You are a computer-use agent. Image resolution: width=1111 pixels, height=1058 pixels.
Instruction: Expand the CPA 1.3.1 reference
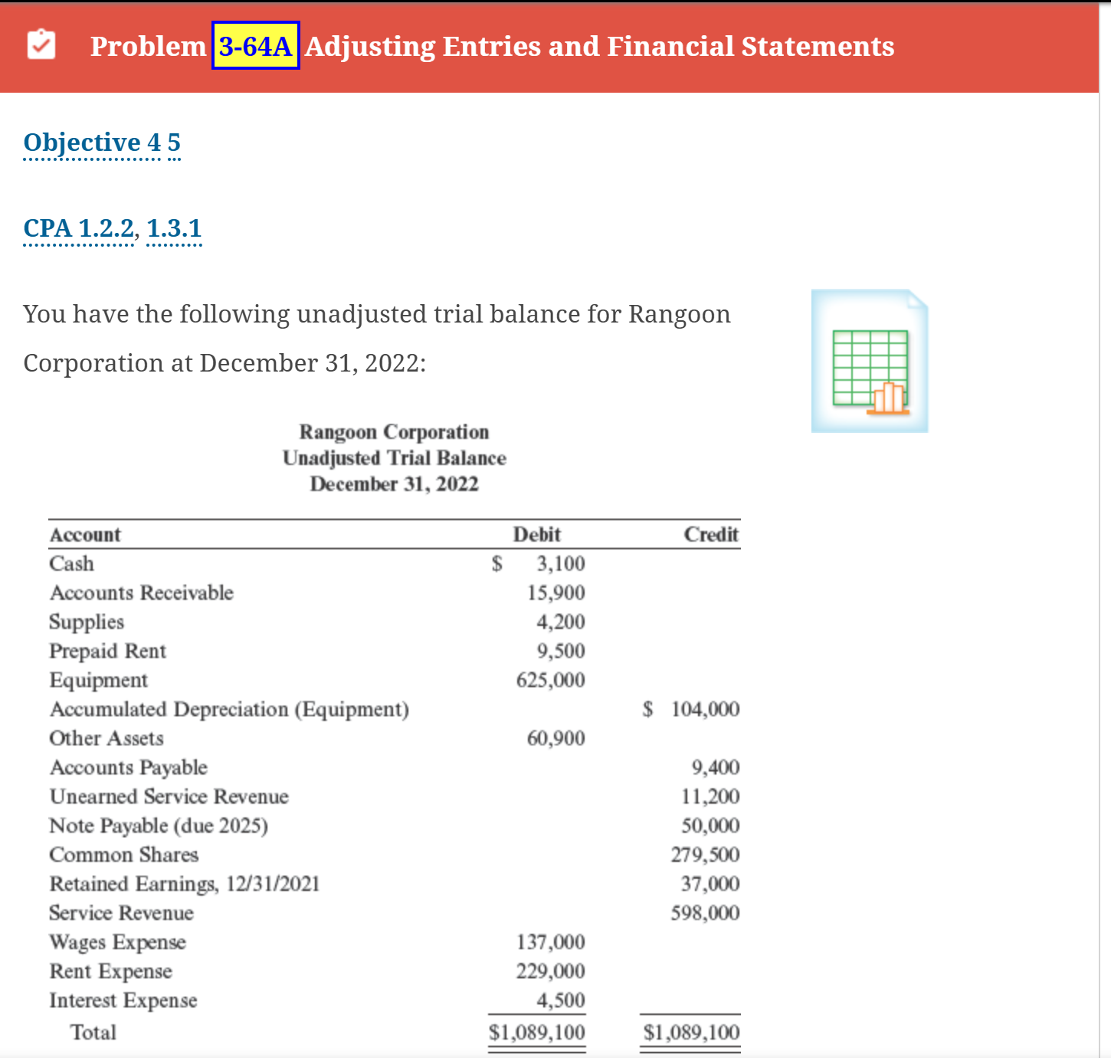click(x=174, y=228)
